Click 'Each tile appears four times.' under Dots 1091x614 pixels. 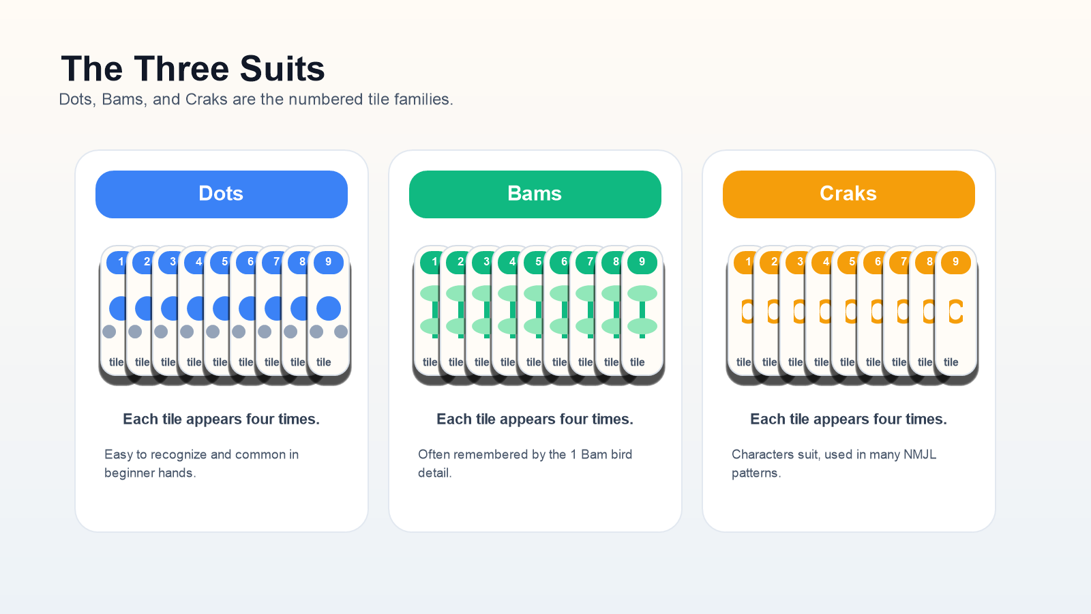(x=222, y=419)
